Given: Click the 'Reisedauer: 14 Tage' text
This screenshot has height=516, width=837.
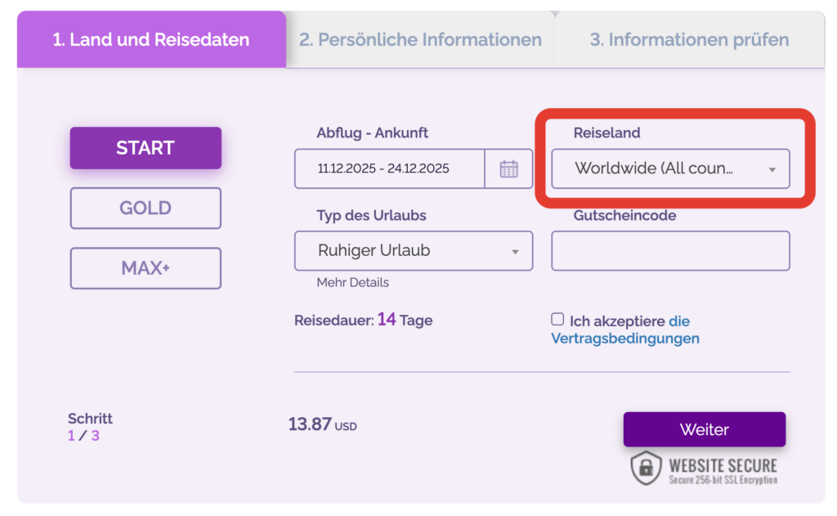Looking at the screenshot, I should click(363, 321).
